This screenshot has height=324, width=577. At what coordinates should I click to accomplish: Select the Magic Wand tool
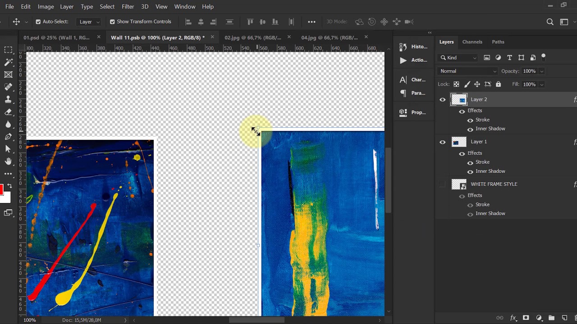click(8, 63)
